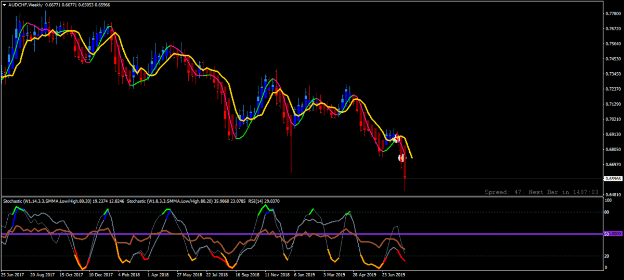This screenshot has height=280, width=624.
Task: Click the 22 Jul 2018 date label
Action: (x=217, y=274)
